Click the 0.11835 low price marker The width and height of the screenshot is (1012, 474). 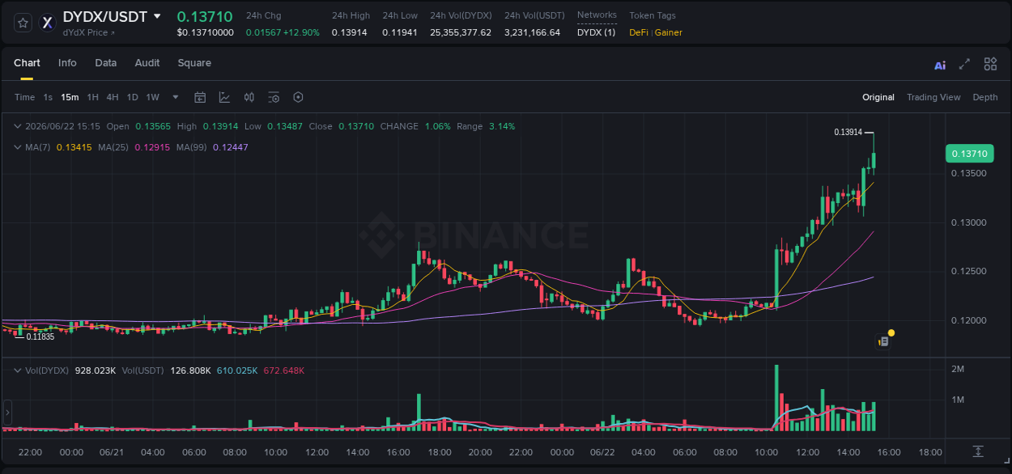tap(40, 336)
